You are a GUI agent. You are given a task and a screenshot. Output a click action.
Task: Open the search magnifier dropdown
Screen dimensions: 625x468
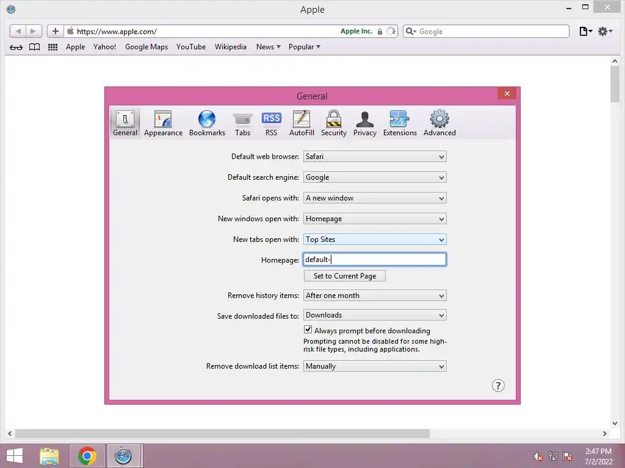click(411, 32)
